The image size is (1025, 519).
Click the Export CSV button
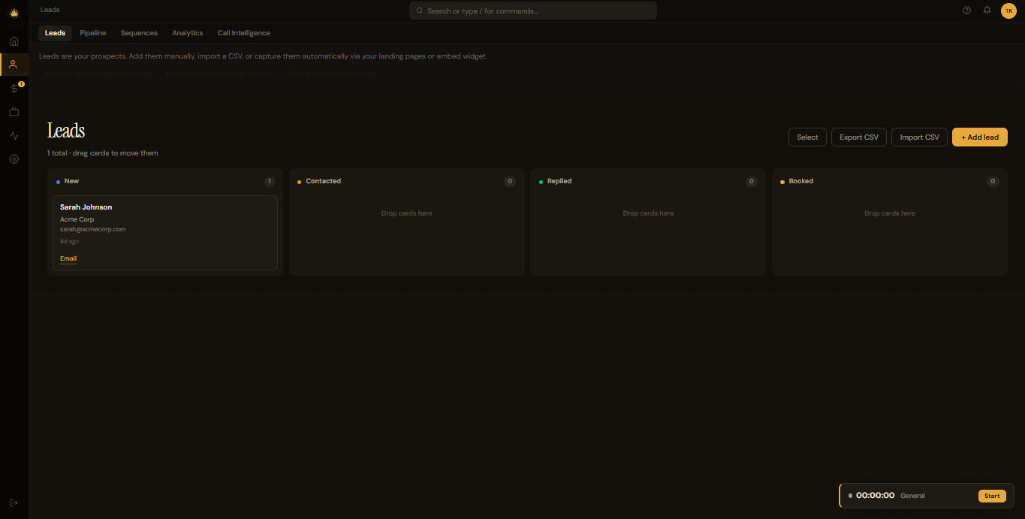(859, 137)
